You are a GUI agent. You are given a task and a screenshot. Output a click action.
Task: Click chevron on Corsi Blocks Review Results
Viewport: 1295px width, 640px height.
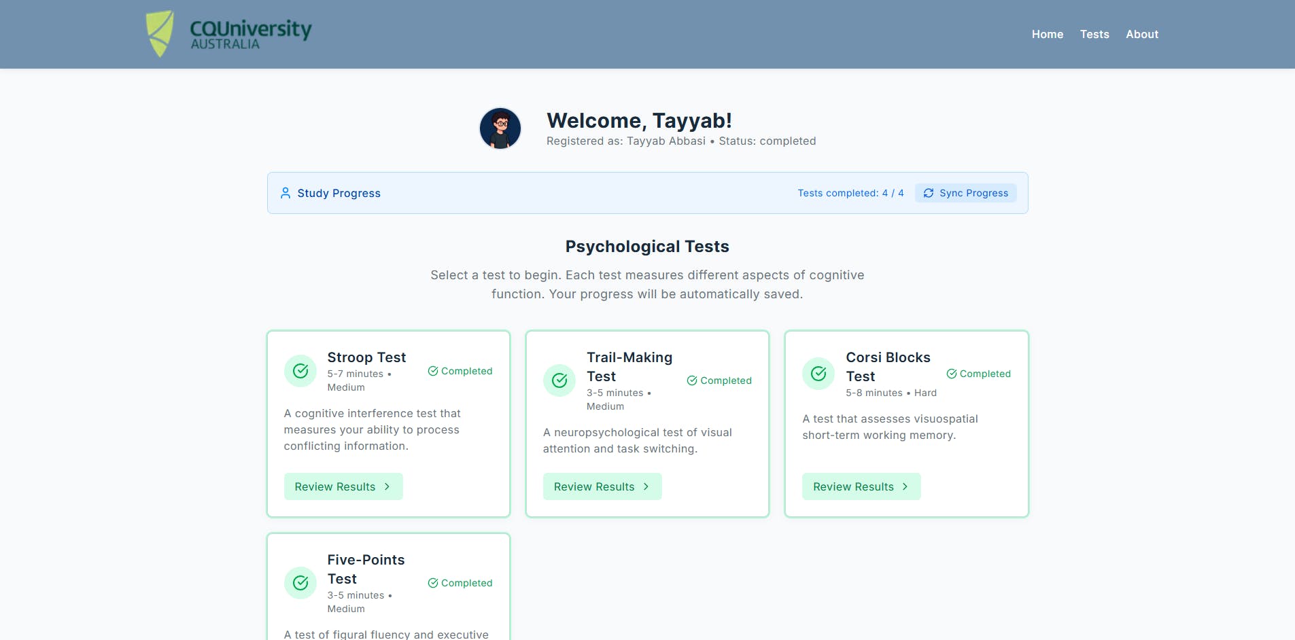click(x=905, y=486)
